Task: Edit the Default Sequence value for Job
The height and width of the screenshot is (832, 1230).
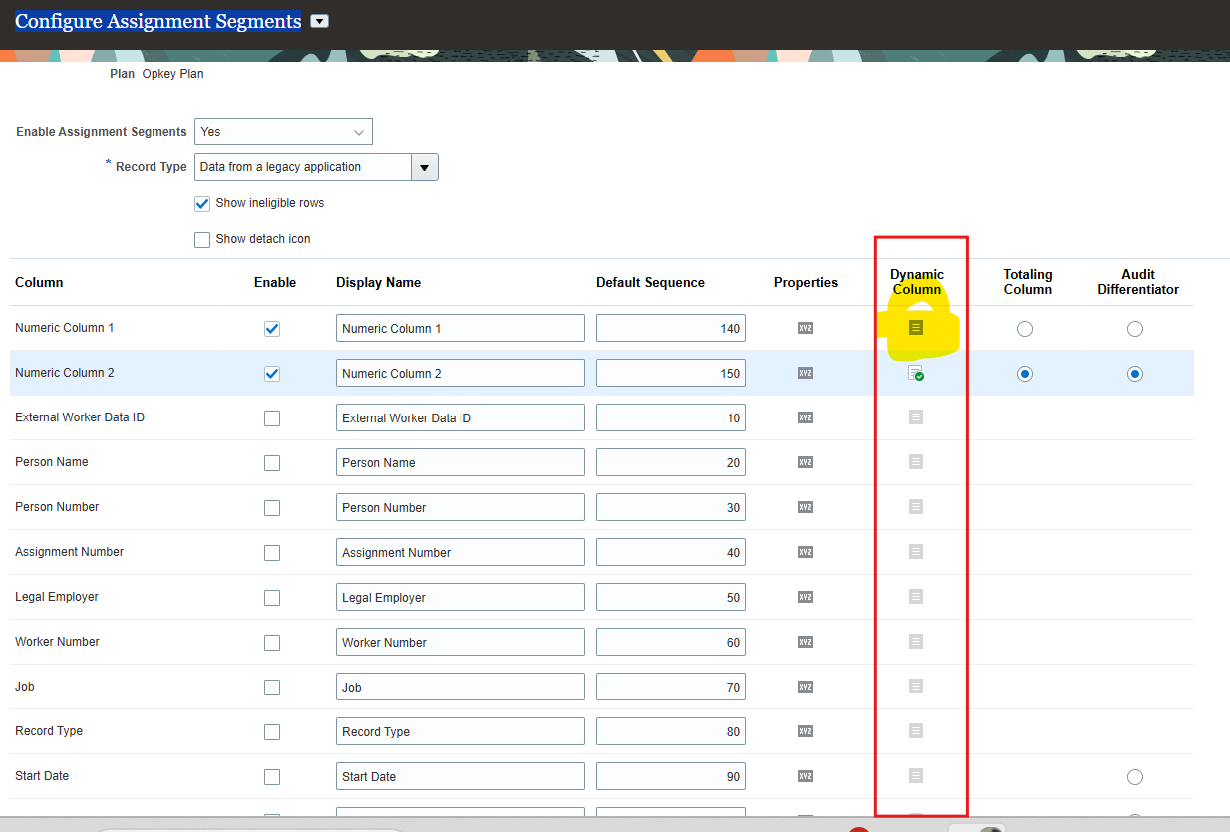Action: [670, 686]
